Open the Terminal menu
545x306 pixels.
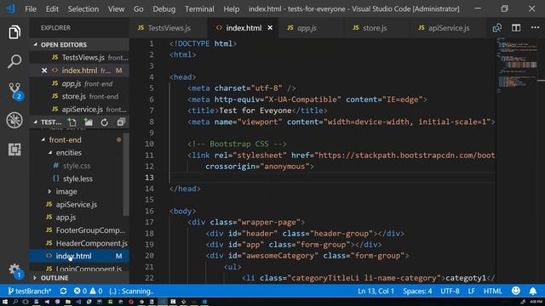(199, 9)
